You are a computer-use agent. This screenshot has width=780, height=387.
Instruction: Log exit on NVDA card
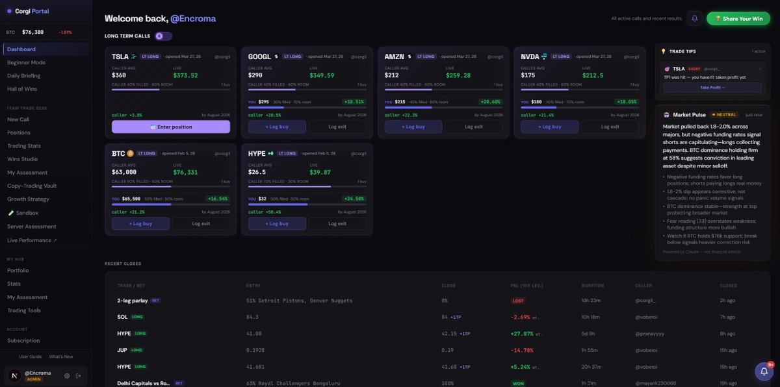(610, 127)
